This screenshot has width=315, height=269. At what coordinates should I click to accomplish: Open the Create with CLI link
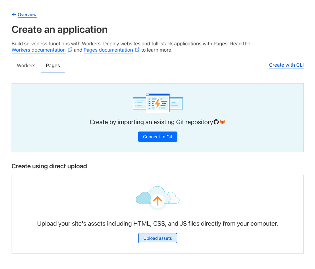pyautogui.click(x=286, y=65)
